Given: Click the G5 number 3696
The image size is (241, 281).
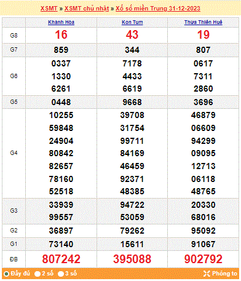Looking at the screenshot, I should (x=203, y=102).
